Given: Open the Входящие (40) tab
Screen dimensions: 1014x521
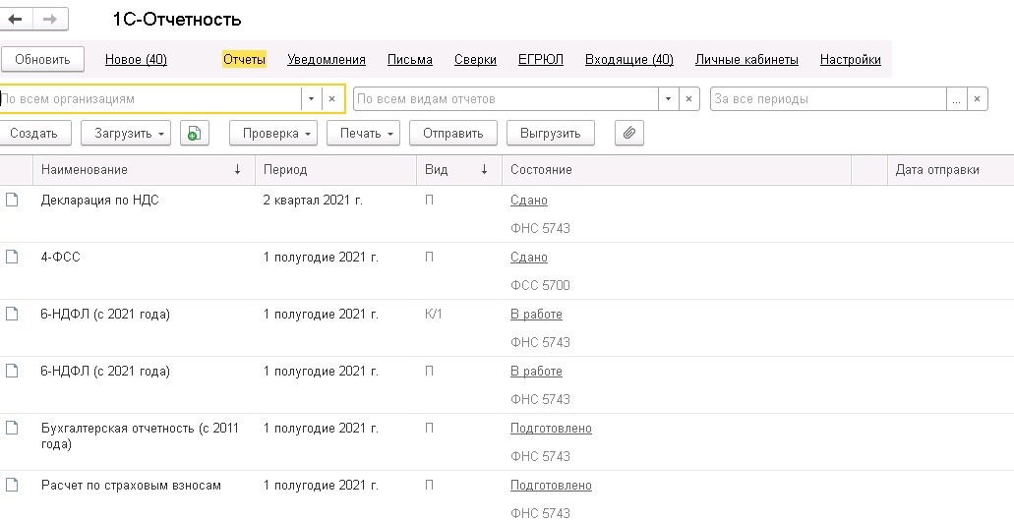Looking at the screenshot, I should point(629,59).
